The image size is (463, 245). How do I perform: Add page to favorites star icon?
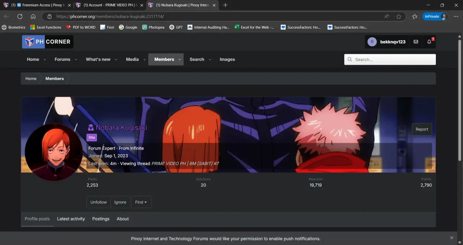399,16
